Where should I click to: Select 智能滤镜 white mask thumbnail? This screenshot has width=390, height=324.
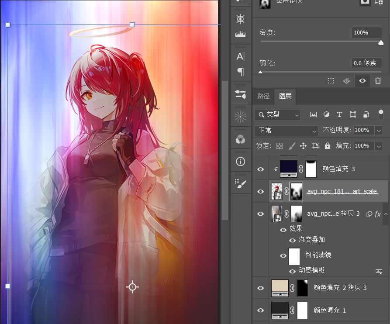294,256
